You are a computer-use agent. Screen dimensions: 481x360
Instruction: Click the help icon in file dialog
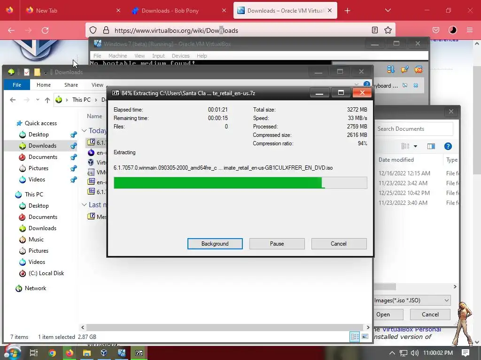point(448,146)
